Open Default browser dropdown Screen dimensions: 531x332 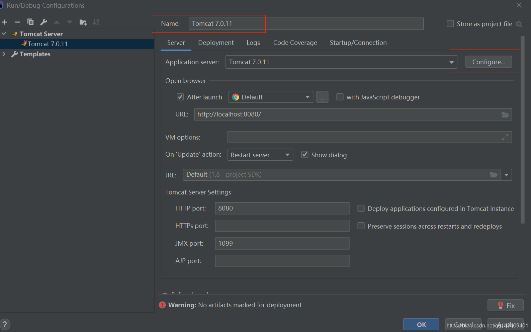[x=271, y=97]
